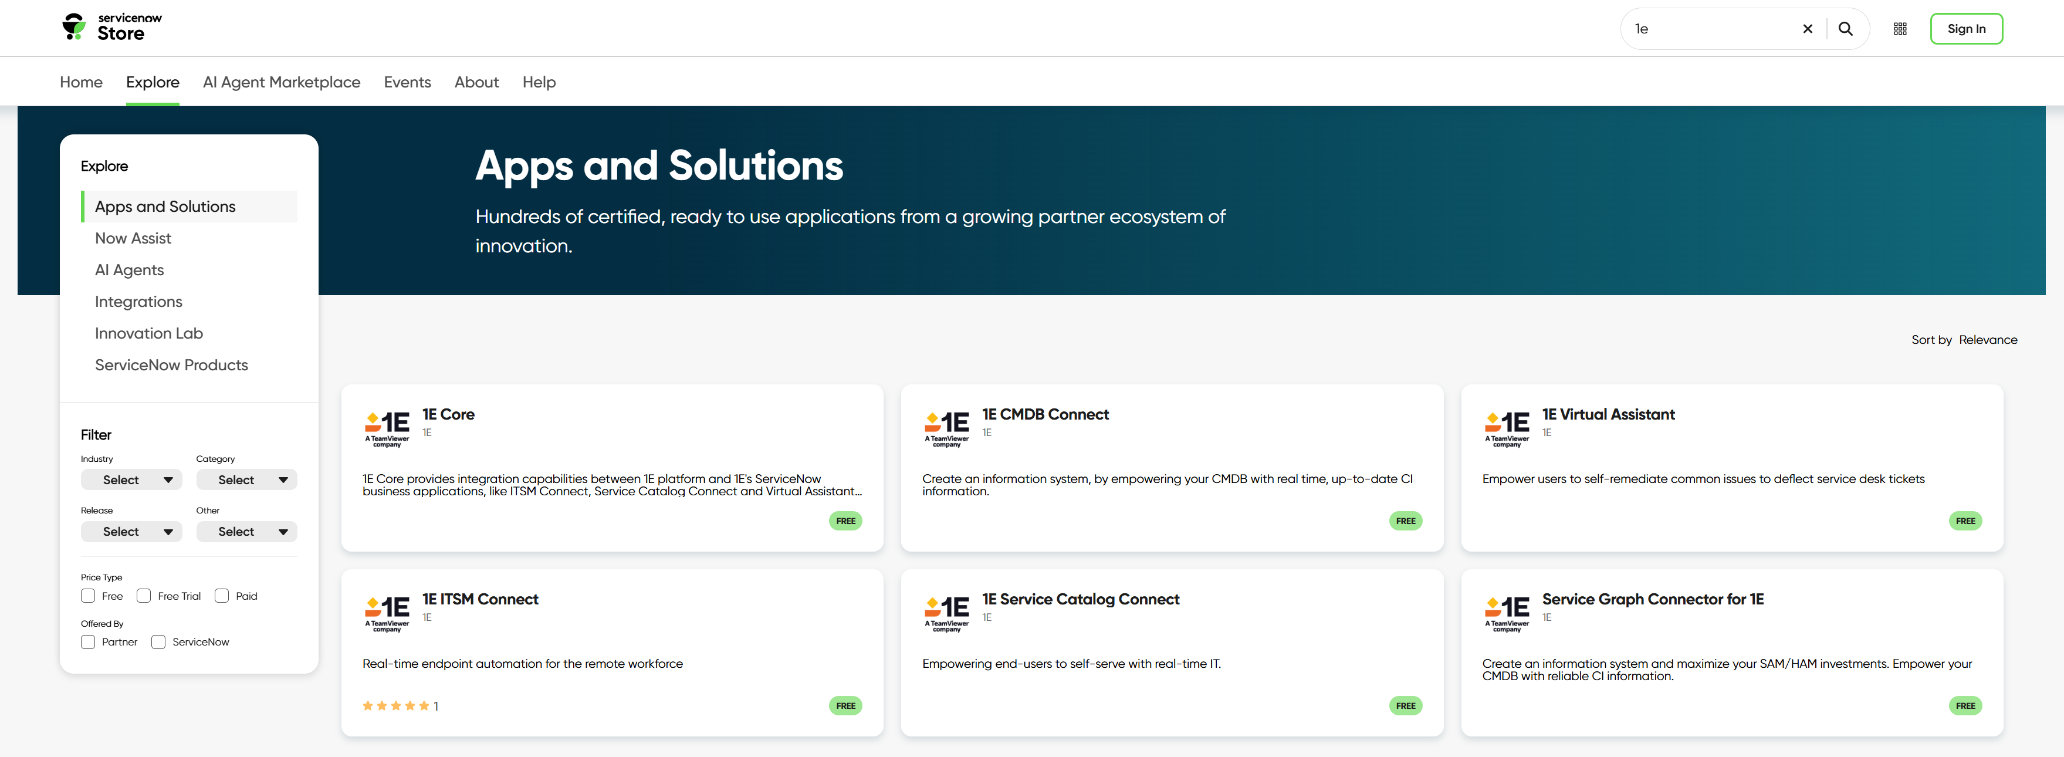Open Service Graph Connector for 1E title
2064x757 pixels.
[x=1652, y=599]
